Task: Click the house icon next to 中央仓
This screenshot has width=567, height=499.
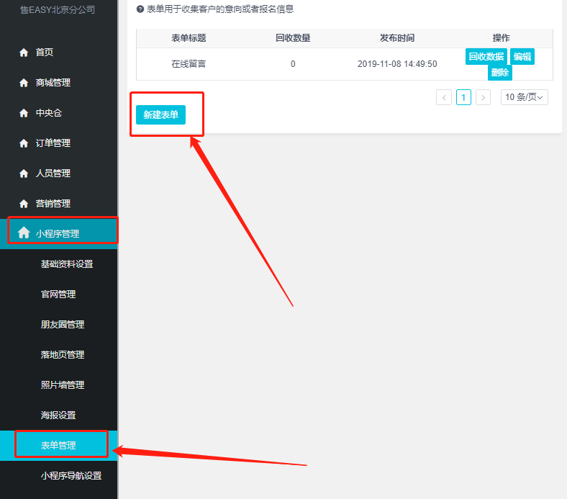Action: [x=24, y=113]
